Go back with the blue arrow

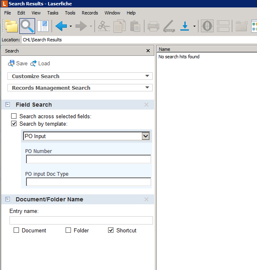pos(61,26)
